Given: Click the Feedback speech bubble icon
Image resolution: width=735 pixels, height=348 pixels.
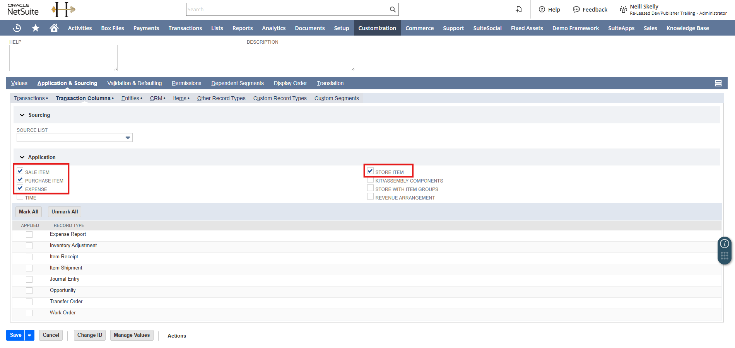Looking at the screenshot, I should pos(576,10).
